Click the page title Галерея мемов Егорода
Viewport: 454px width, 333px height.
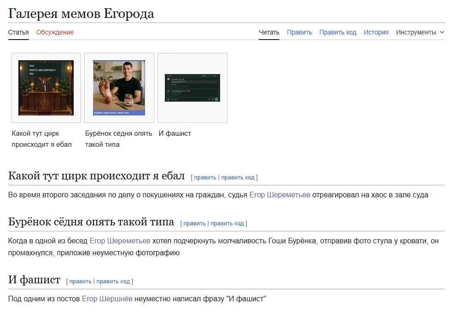point(81,14)
